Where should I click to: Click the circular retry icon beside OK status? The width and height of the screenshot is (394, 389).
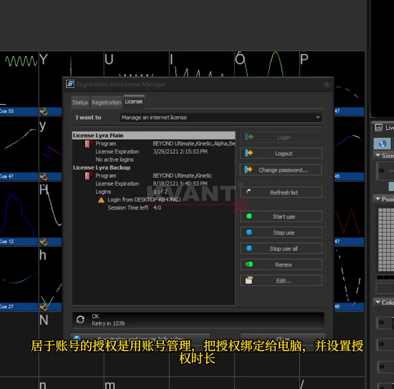(80, 320)
